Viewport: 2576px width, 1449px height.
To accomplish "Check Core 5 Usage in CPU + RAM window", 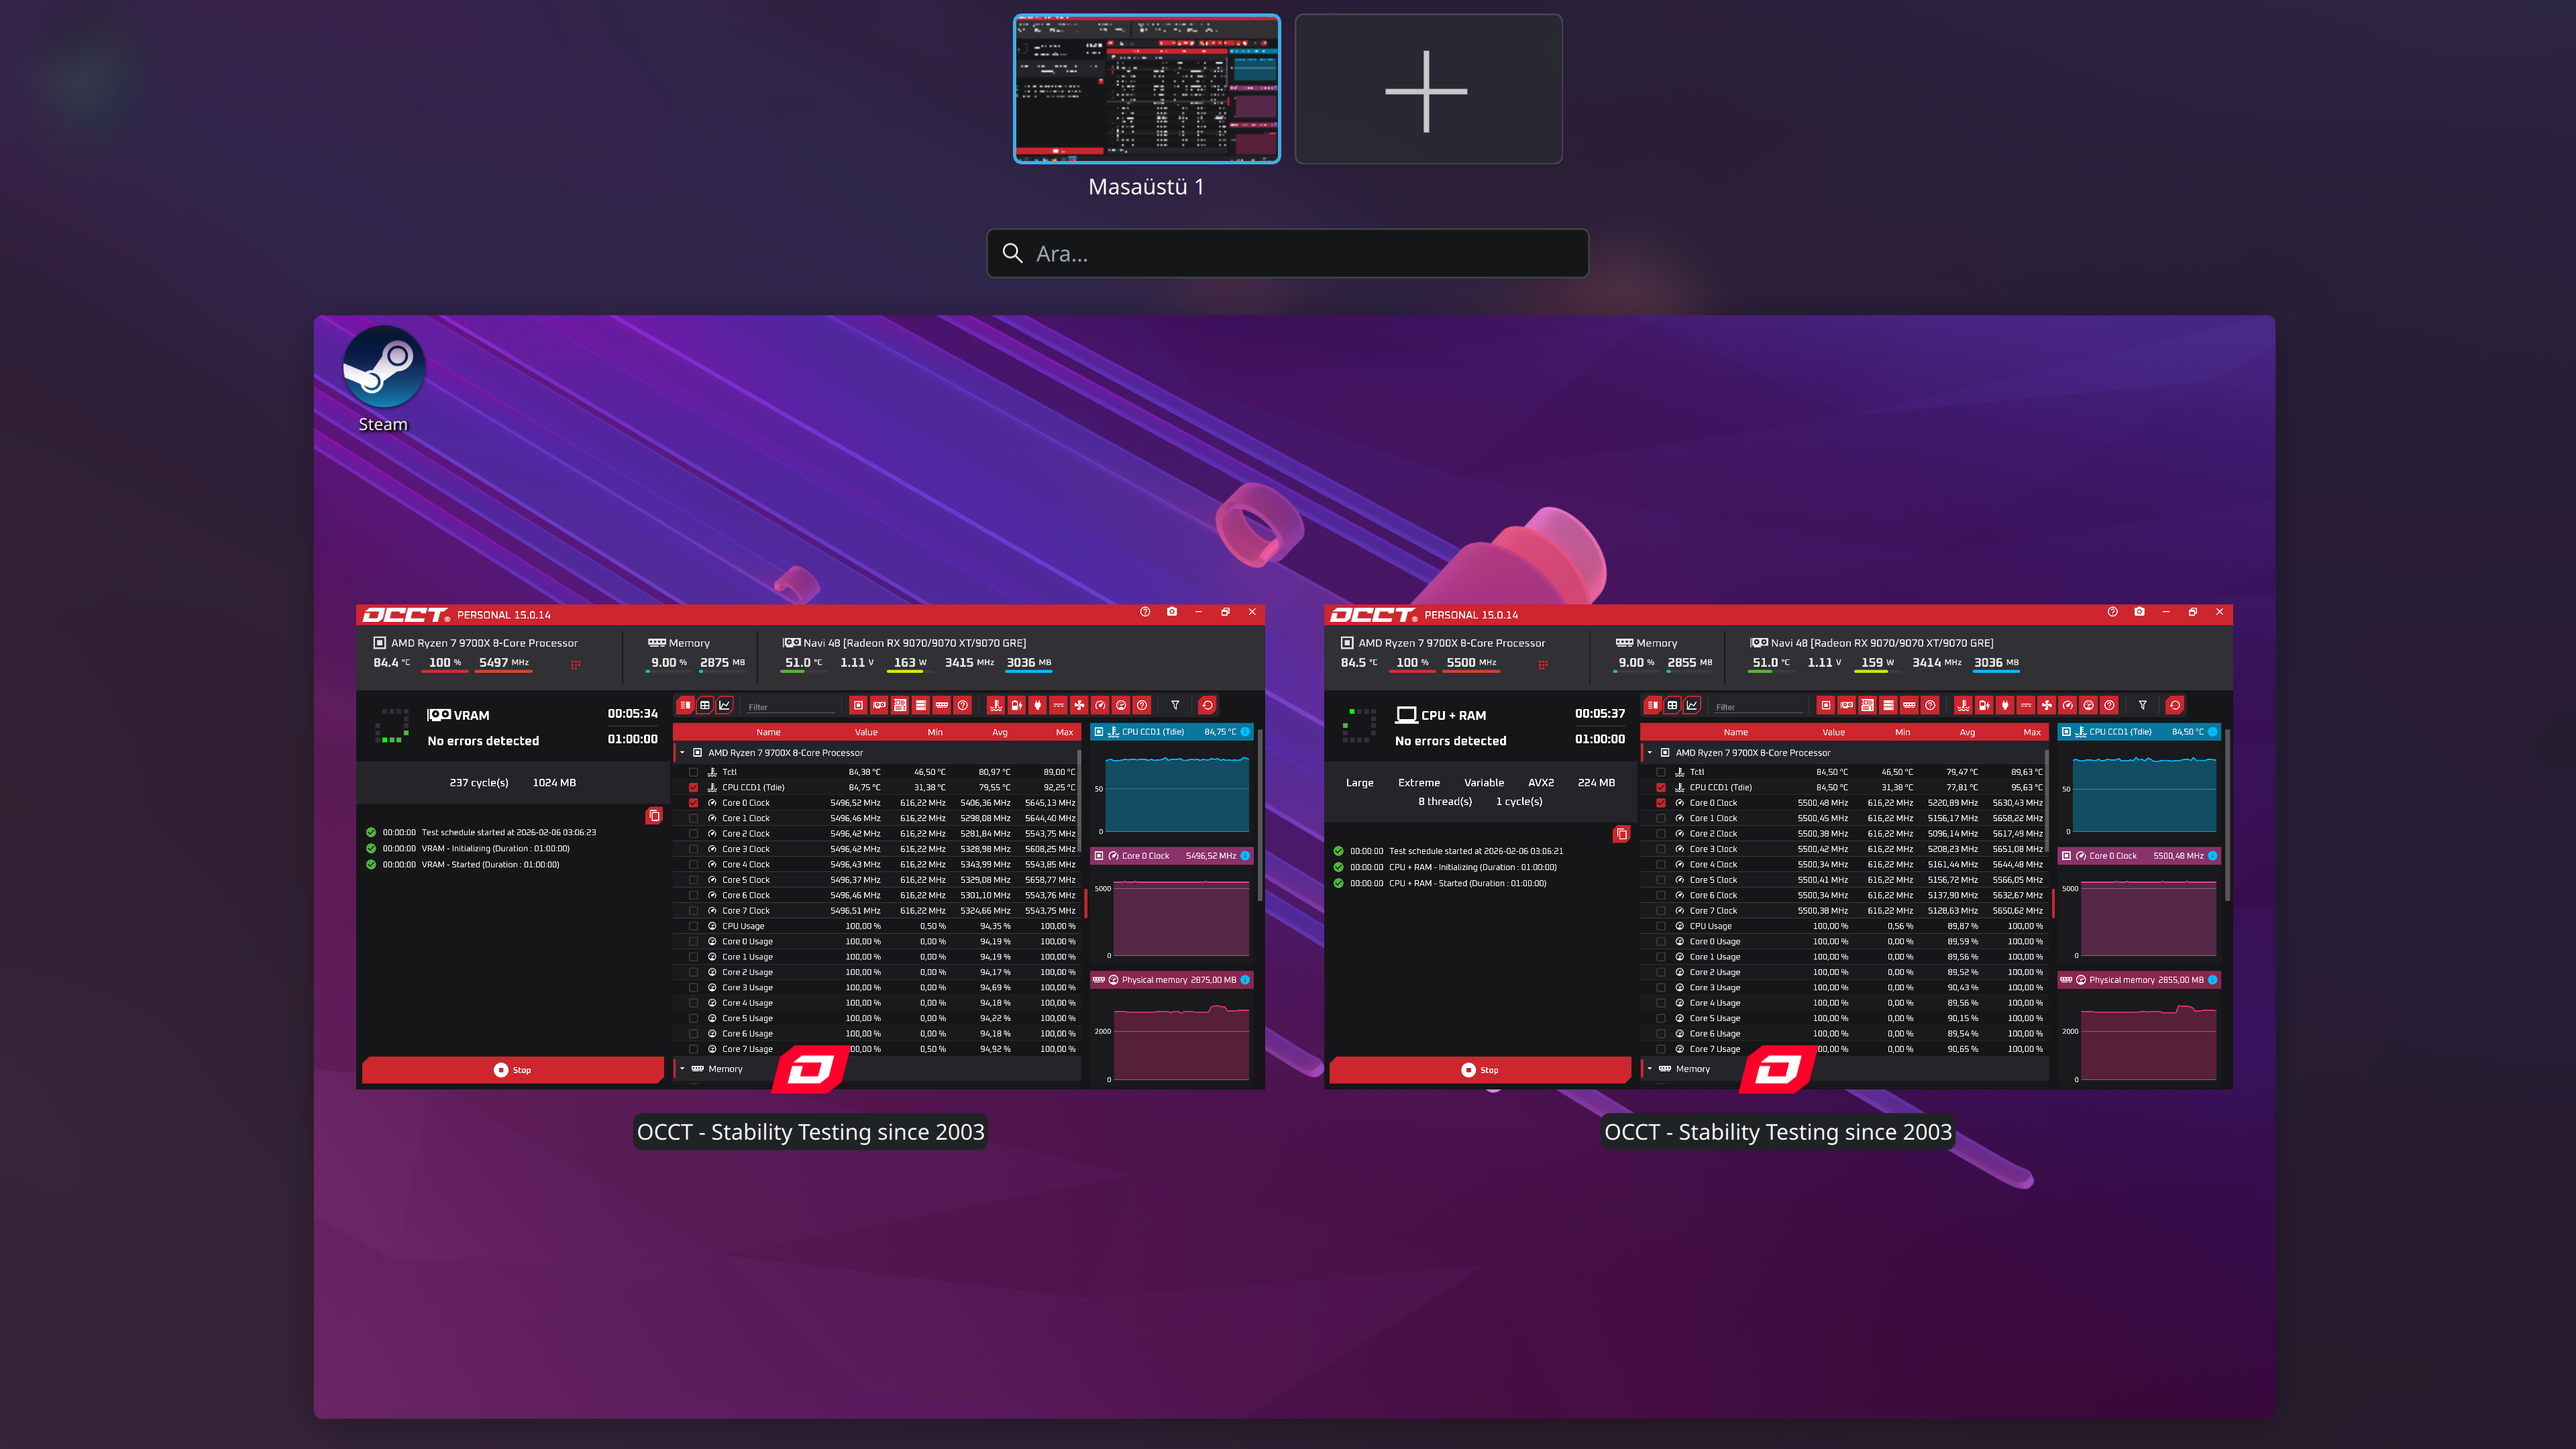I will click(1660, 1018).
